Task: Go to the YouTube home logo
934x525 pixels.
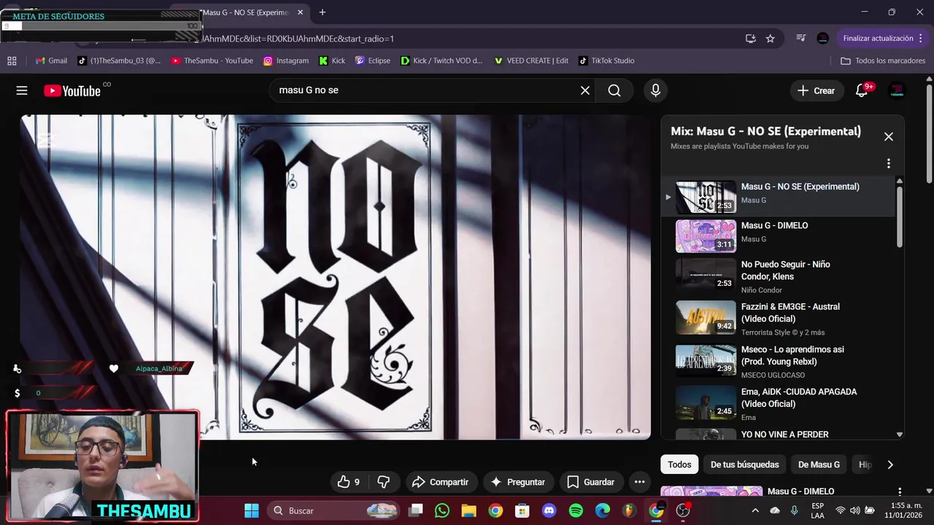Action: coord(72,90)
